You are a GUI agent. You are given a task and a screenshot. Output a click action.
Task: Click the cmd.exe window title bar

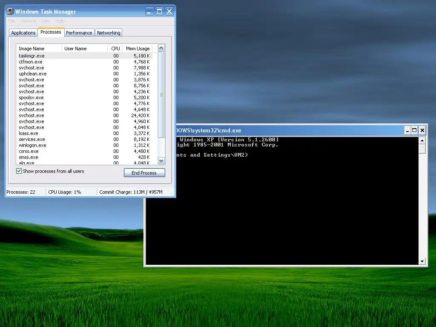[x=289, y=130]
